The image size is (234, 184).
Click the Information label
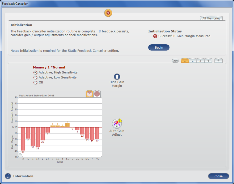23,176
